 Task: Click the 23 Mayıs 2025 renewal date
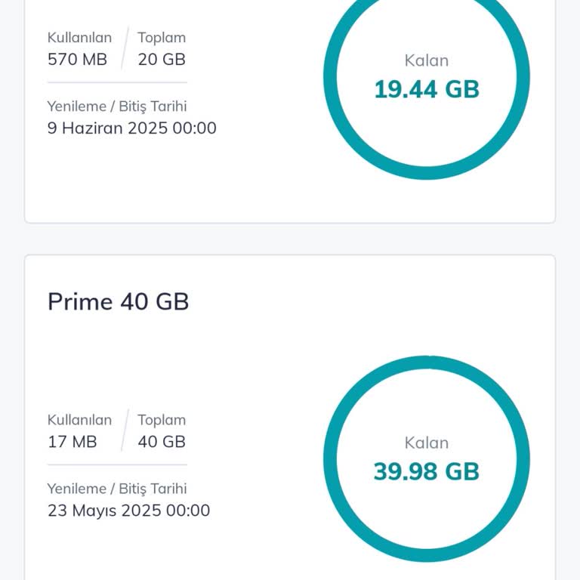[x=128, y=511]
